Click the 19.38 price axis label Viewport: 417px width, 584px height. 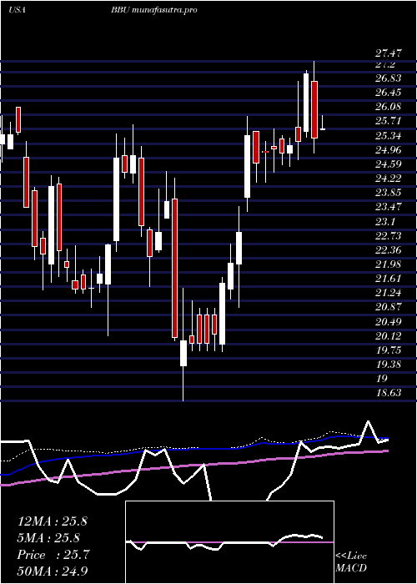pos(389,365)
